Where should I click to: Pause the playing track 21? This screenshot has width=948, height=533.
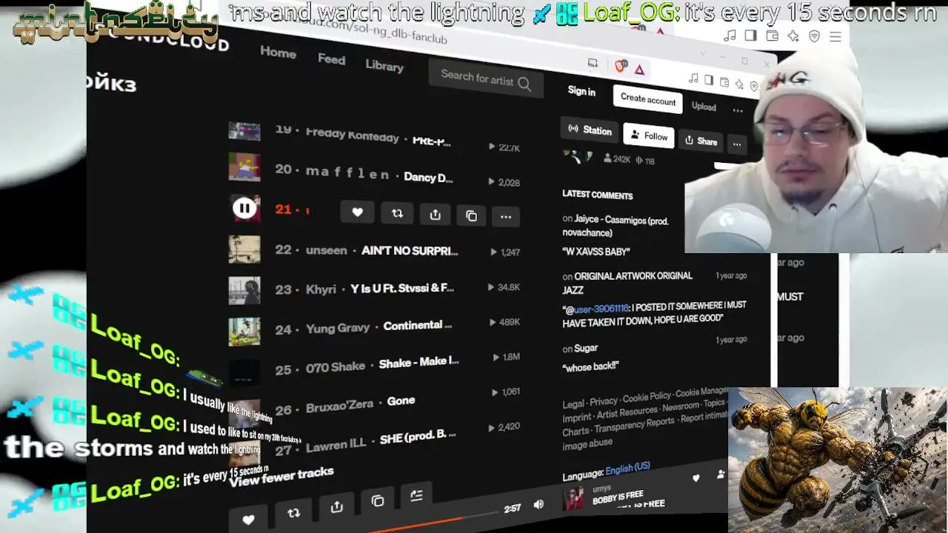click(244, 209)
